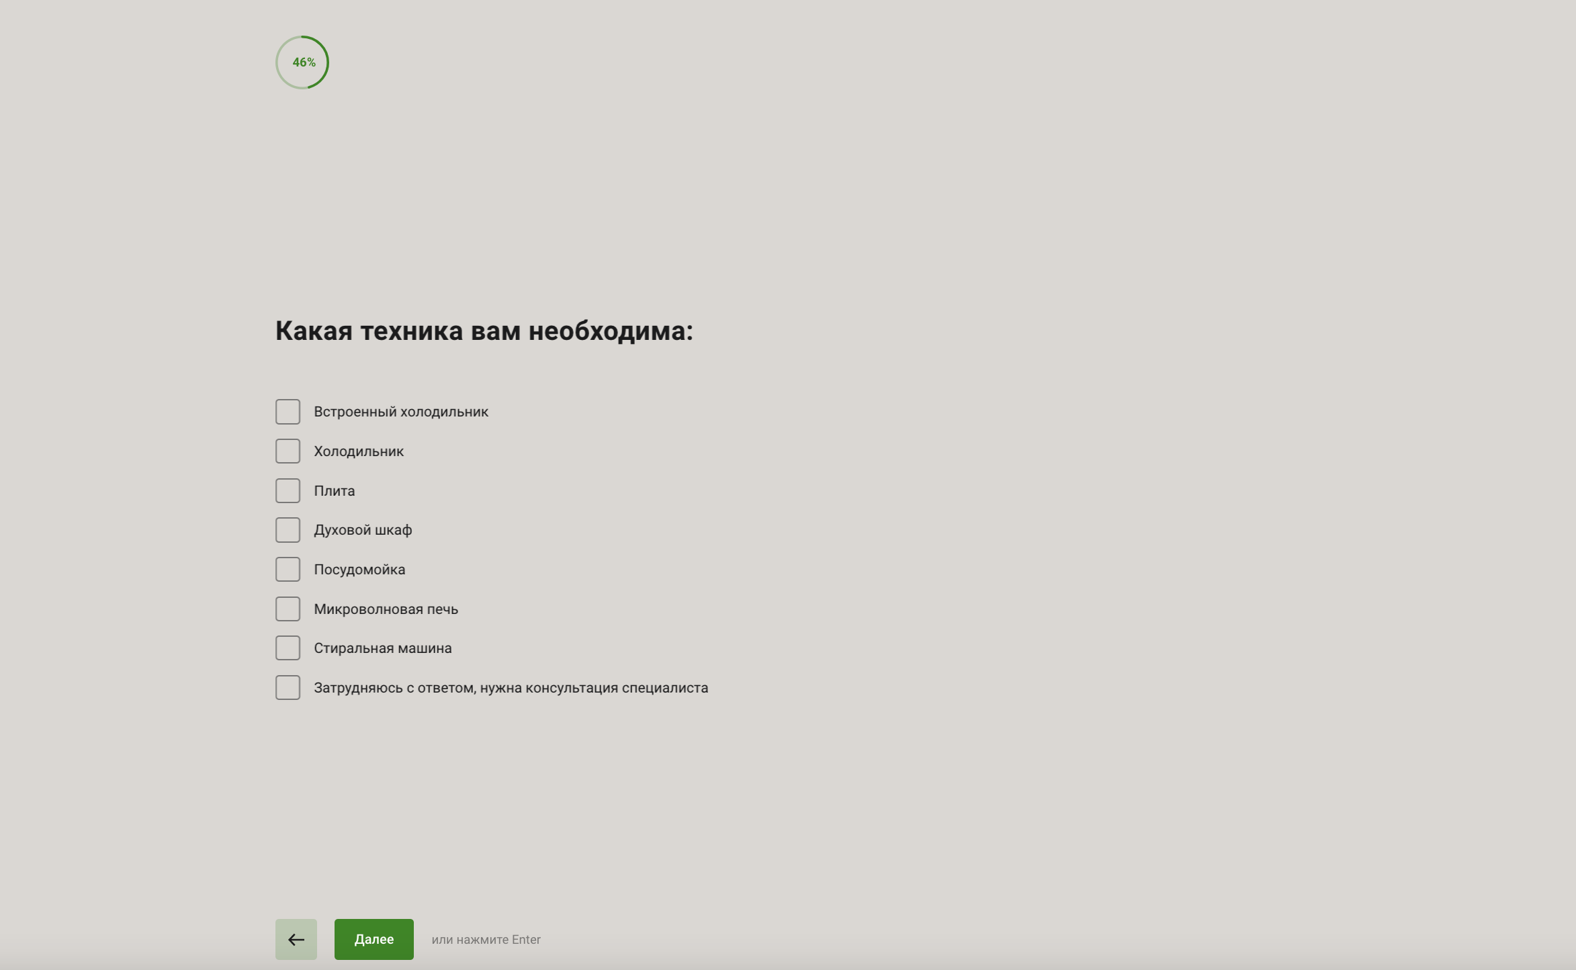1576x970 pixels.
Task: Go back using the left arrow button
Action: click(296, 939)
